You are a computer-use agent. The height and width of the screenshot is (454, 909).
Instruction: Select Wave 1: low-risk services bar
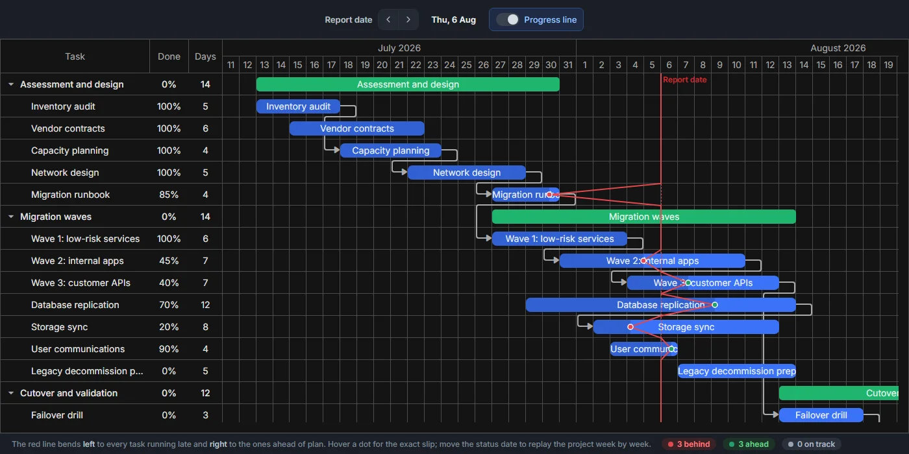click(560, 239)
